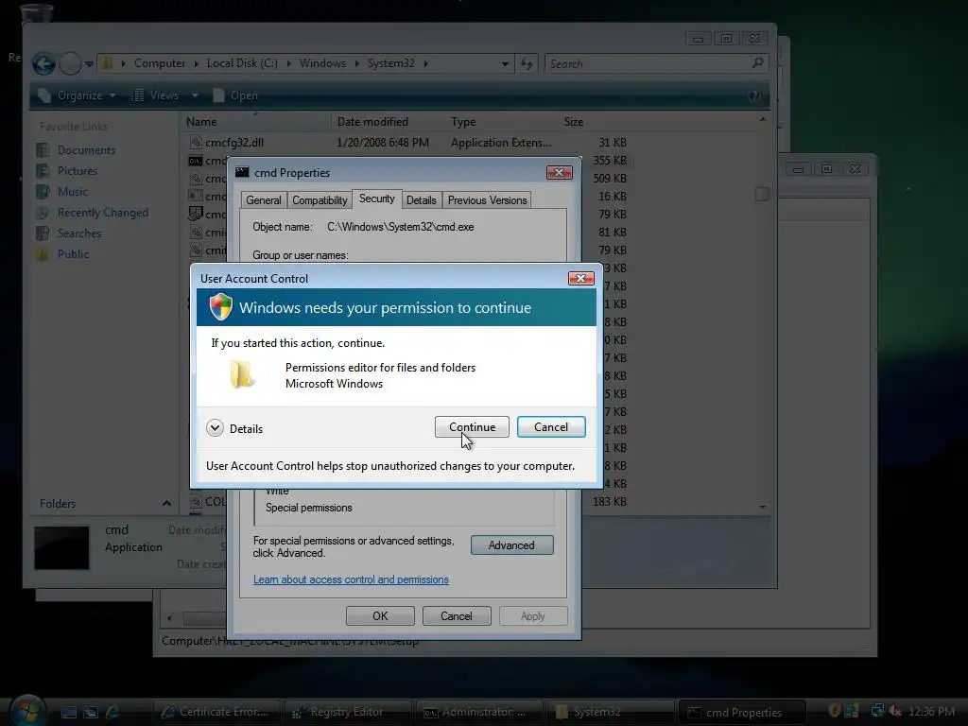Click Windows in the address breadcrumb
The width and height of the screenshot is (968, 726).
coord(322,63)
